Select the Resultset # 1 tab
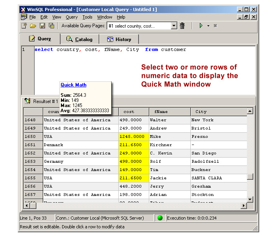This screenshot has height=237, width=277. coord(41,102)
